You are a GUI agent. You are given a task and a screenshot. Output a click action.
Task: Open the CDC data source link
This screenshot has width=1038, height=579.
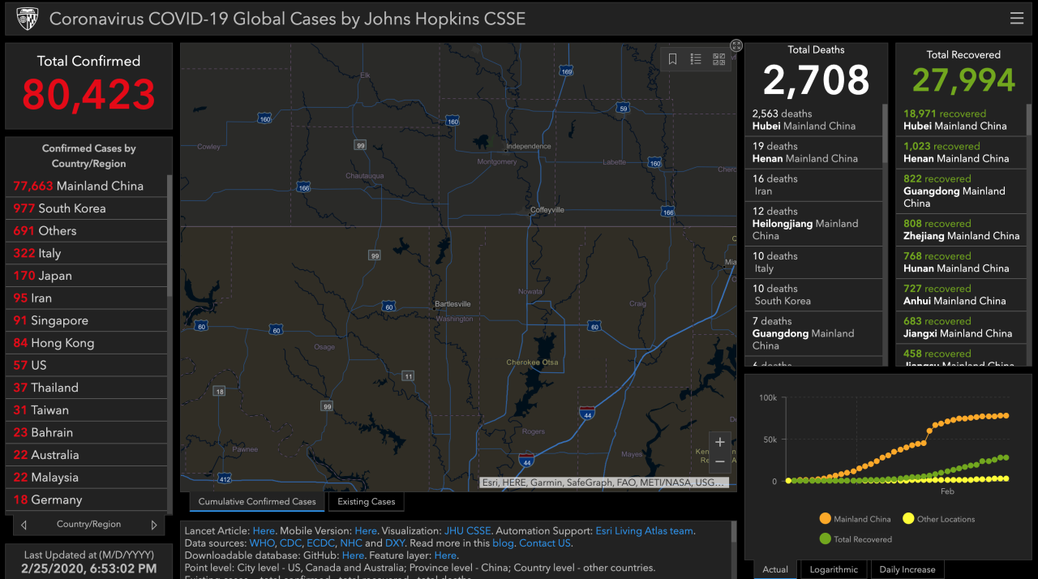point(290,543)
